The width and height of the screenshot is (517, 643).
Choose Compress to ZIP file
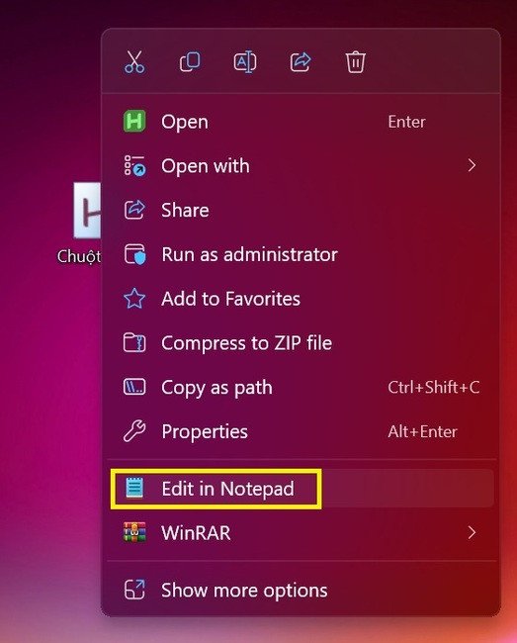pos(302,343)
